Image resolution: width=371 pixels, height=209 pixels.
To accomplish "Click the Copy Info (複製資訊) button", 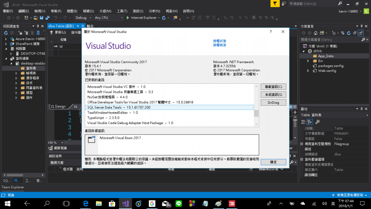I will point(273,87).
